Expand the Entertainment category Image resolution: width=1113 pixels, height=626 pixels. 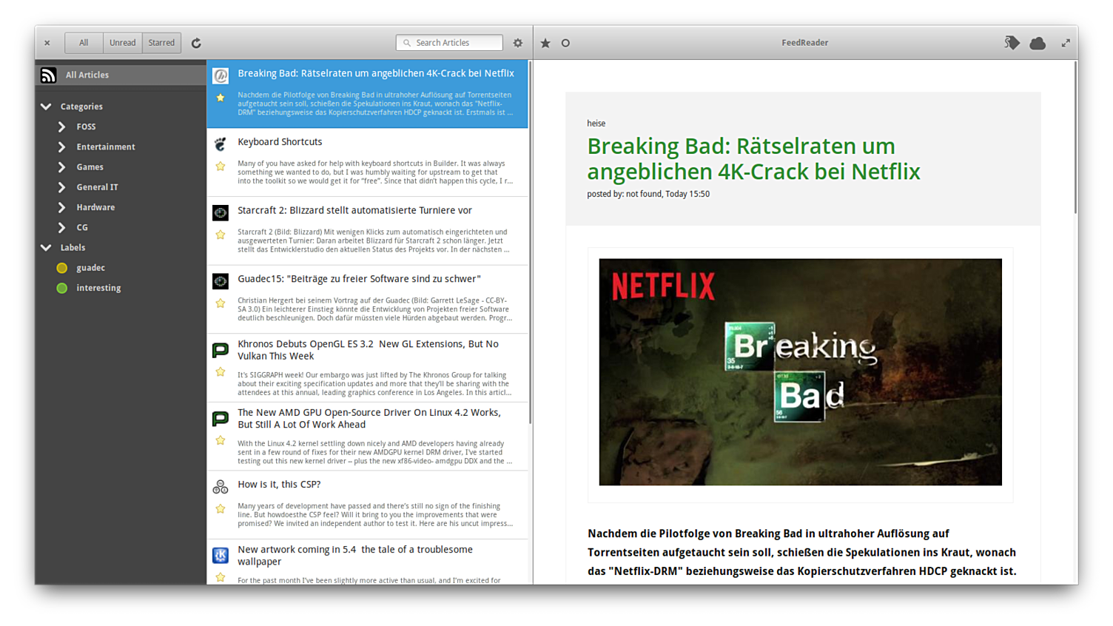(x=62, y=147)
